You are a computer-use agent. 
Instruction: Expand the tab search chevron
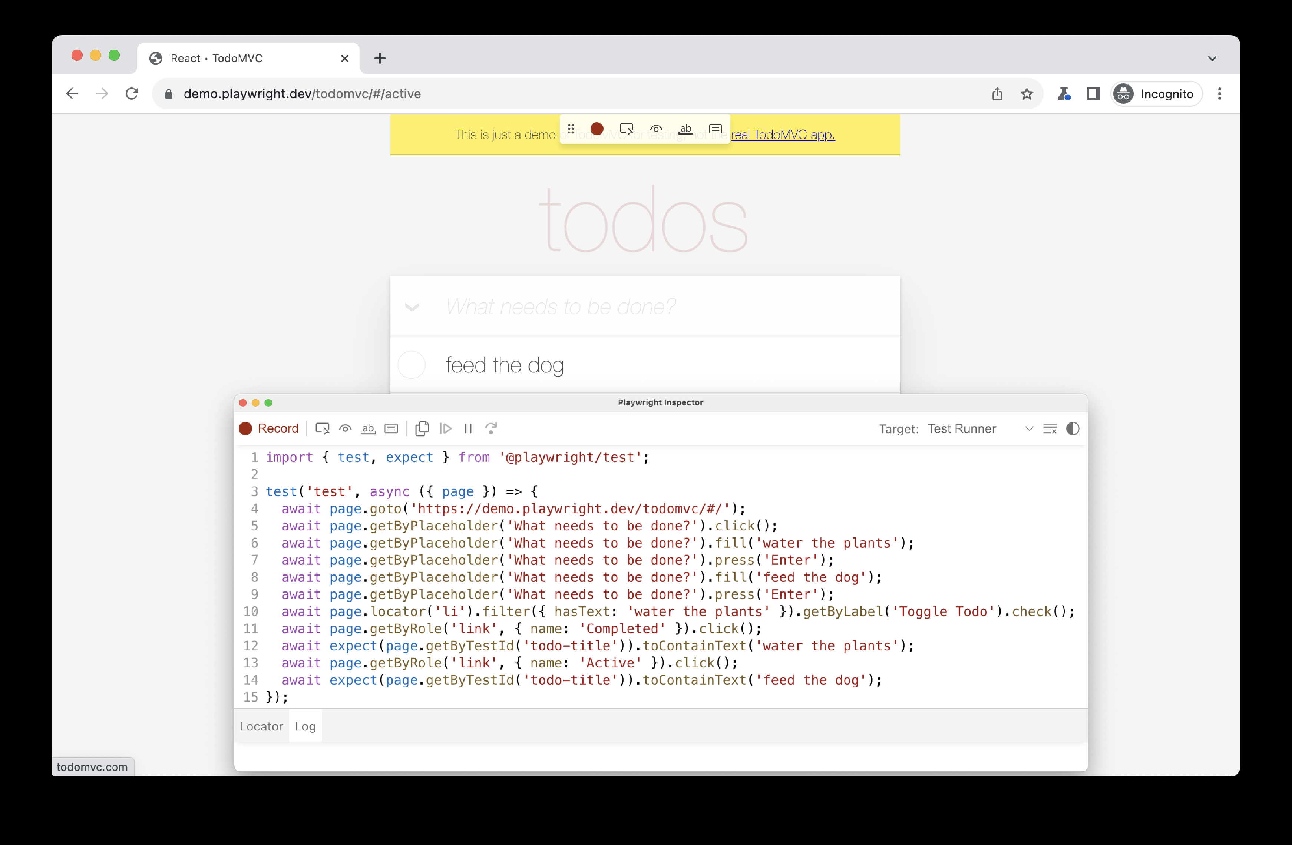[1212, 59]
